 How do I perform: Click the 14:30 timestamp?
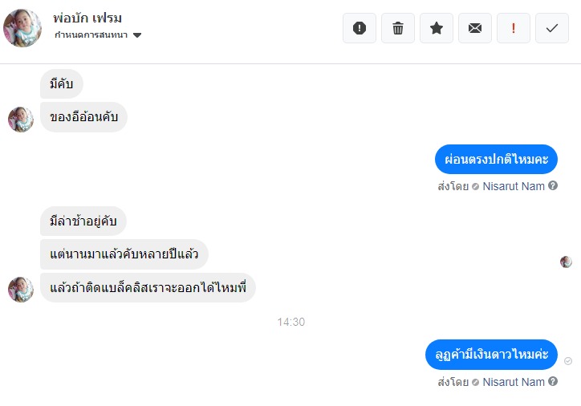pos(290,322)
